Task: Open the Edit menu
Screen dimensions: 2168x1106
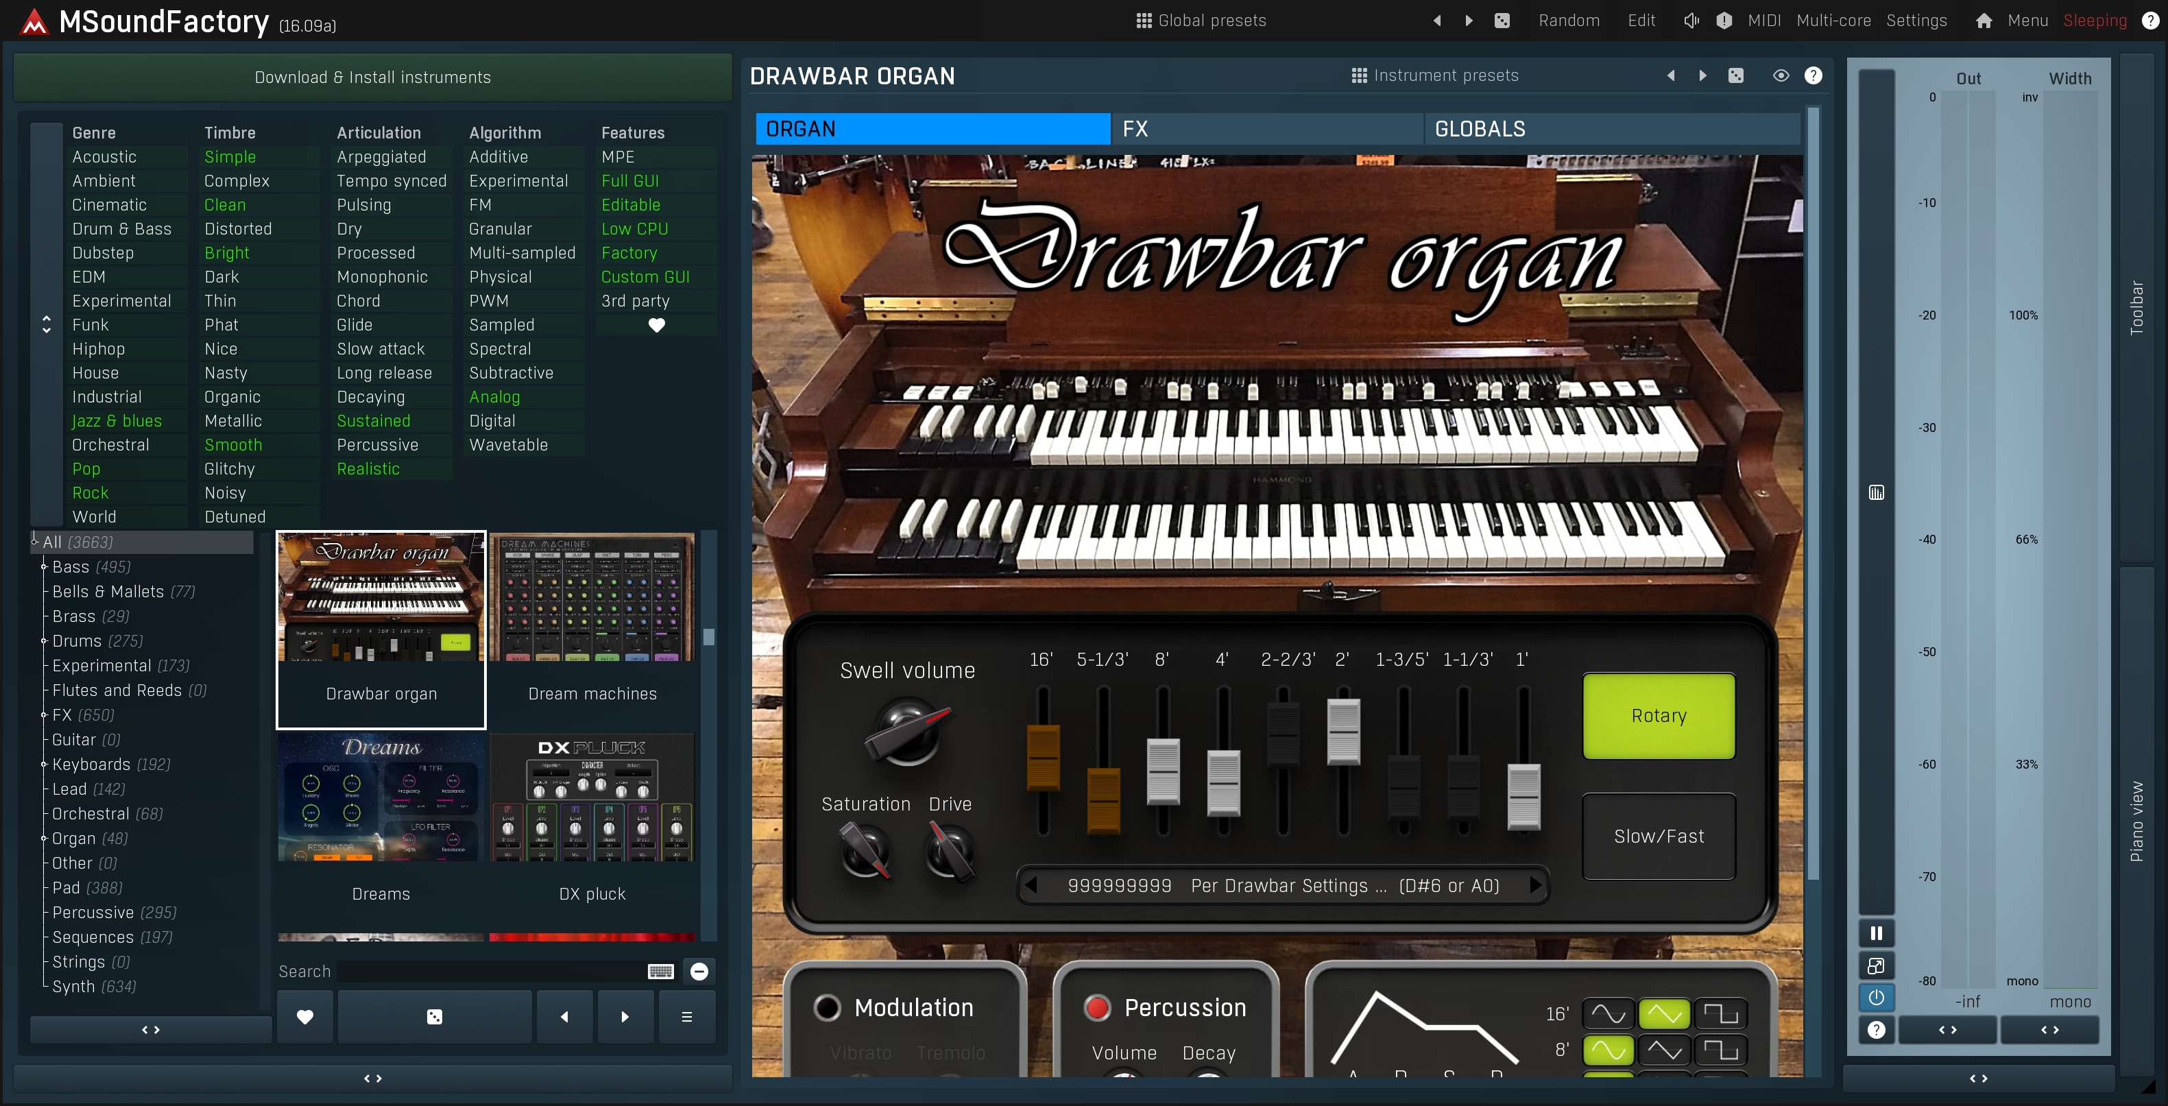Action: (1641, 20)
